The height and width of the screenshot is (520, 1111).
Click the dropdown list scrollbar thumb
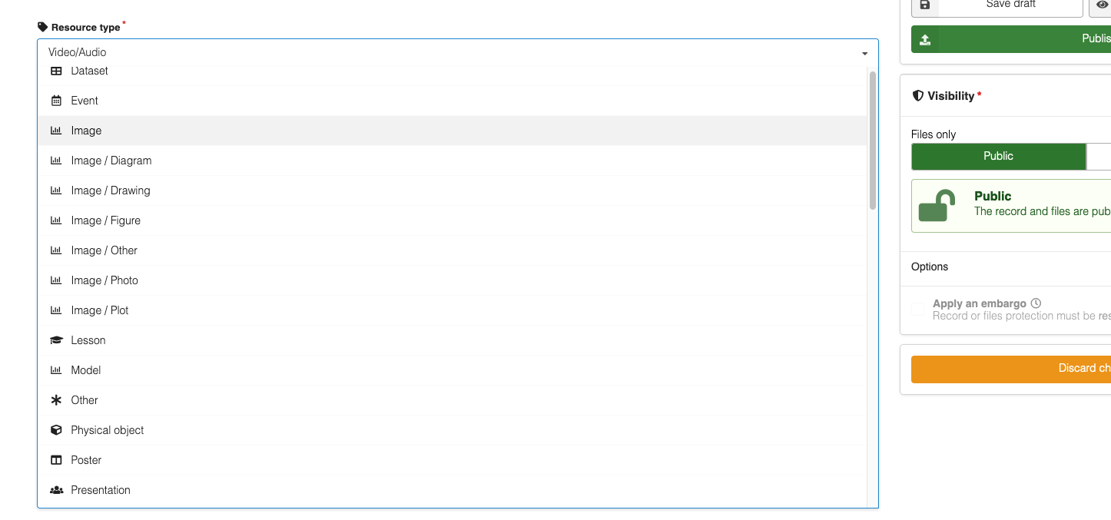click(x=872, y=140)
